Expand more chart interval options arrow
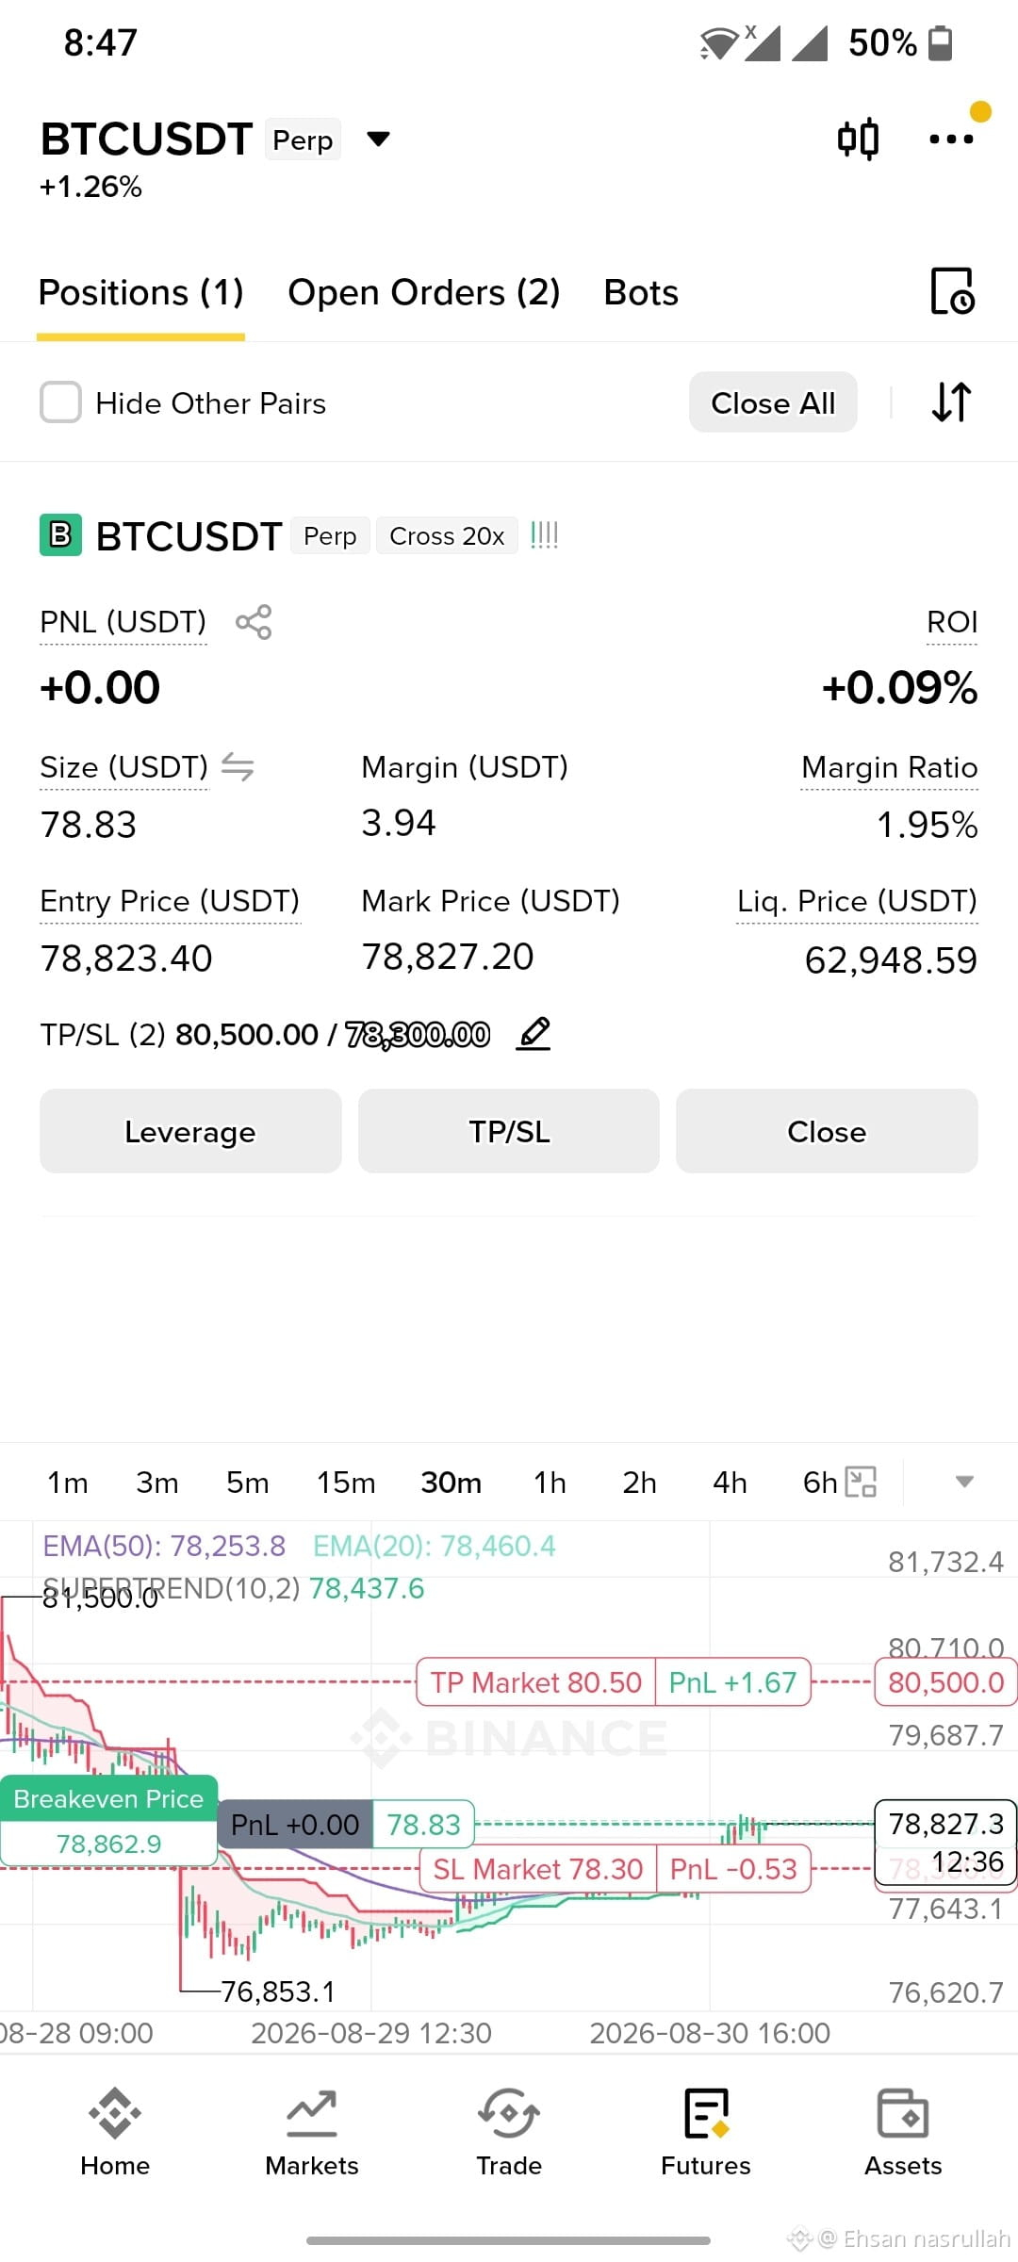This screenshot has height=2262, width=1018. (x=963, y=1482)
